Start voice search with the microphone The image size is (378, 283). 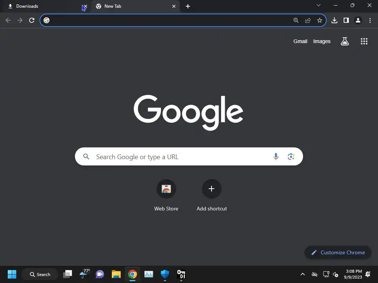tap(276, 156)
